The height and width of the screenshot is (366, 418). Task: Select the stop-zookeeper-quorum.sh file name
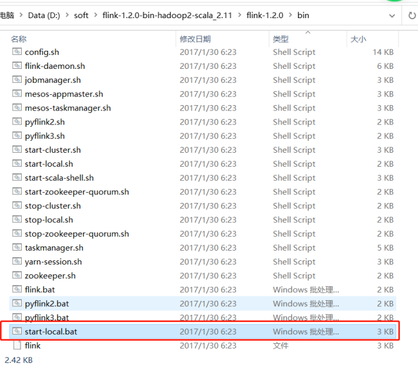click(77, 234)
